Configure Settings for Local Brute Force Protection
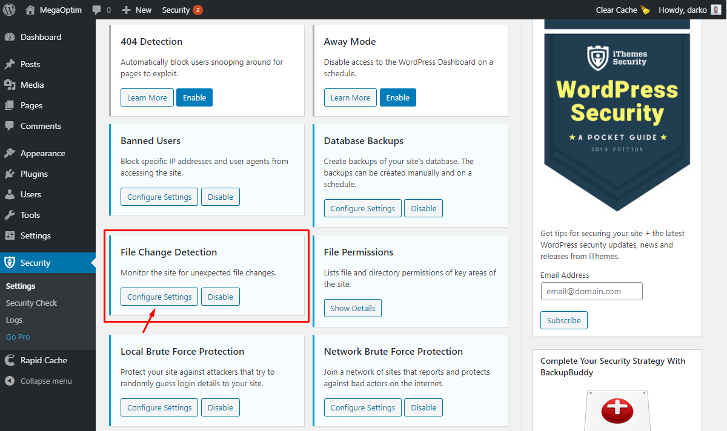The image size is (727, 431). click(159, 407)
